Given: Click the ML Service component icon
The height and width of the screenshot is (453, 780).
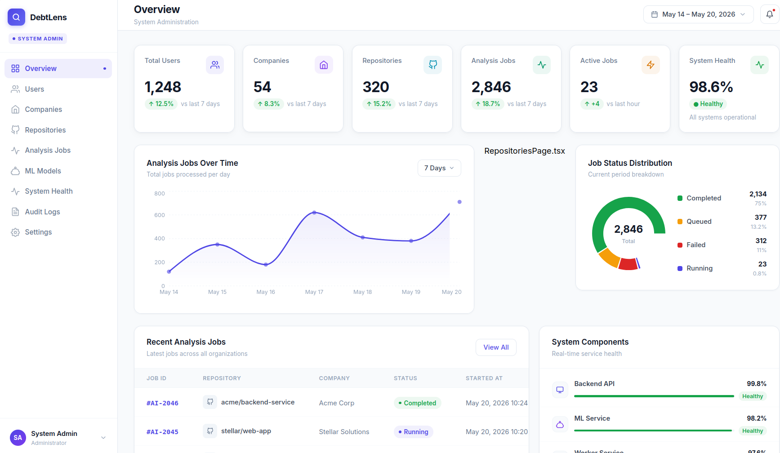Looking at the screenshot, I should click(x=560, y=424).
